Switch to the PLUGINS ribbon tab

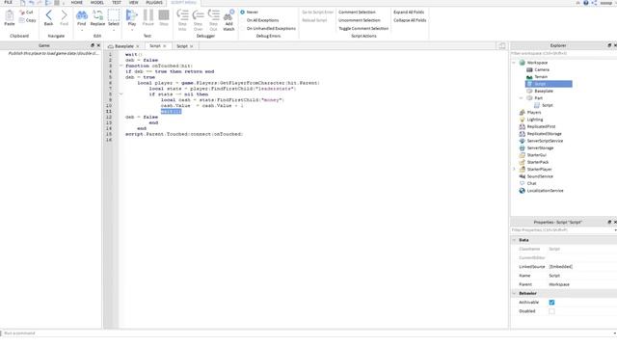click(154, 2)
